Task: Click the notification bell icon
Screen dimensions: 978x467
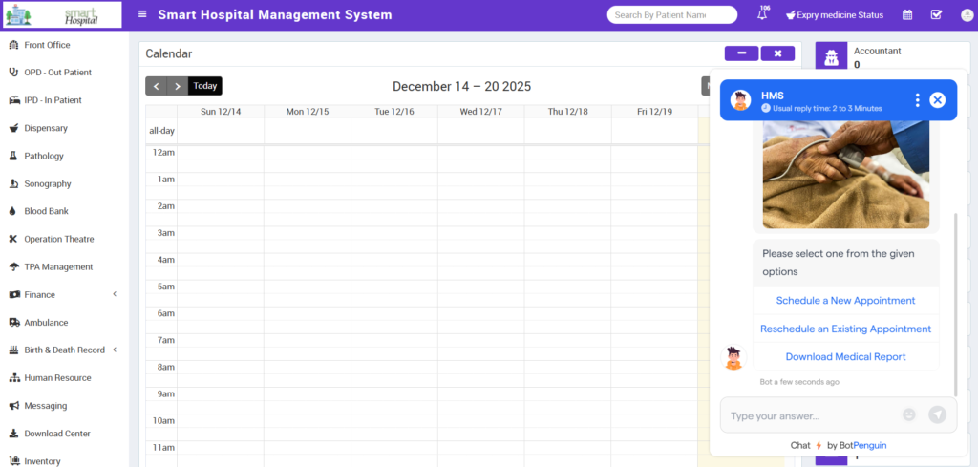Action: 762,15
